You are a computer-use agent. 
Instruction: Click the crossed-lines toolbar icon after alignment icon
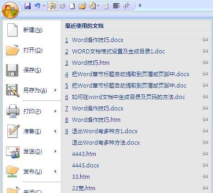click(x=126, y=6)
